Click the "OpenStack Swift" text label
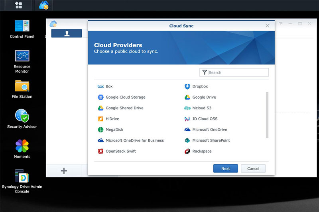Viewport: 319px width, 212px height. 121,151
